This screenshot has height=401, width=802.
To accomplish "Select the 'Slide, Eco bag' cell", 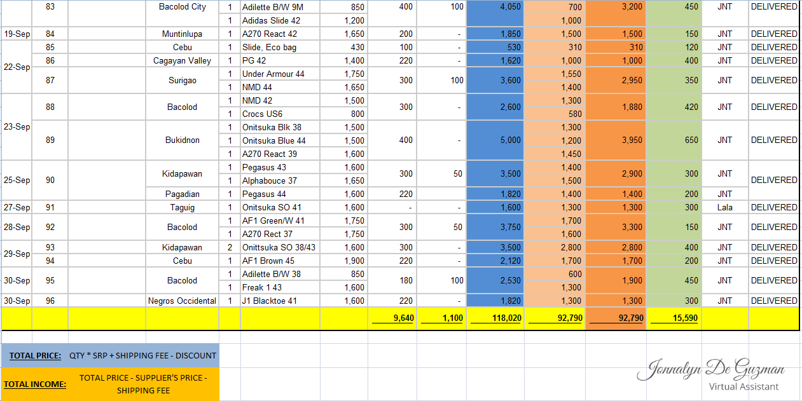I will point(280,47).
